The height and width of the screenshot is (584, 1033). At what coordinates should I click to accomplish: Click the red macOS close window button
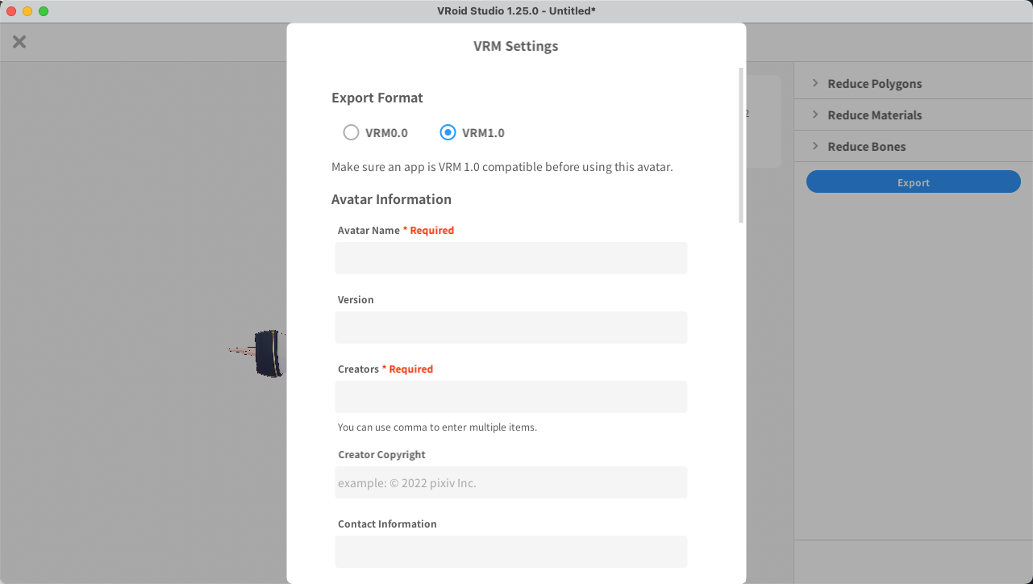11,11
